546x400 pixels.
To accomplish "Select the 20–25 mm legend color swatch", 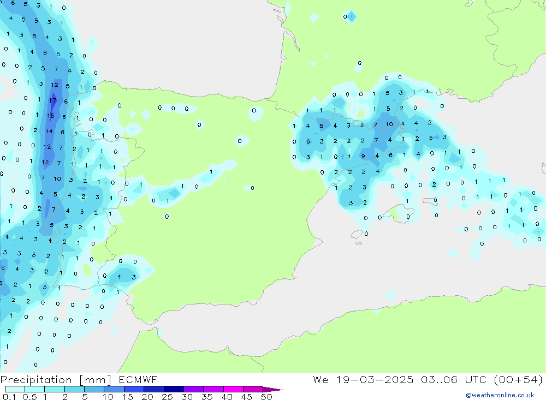I will coord(153,389).
